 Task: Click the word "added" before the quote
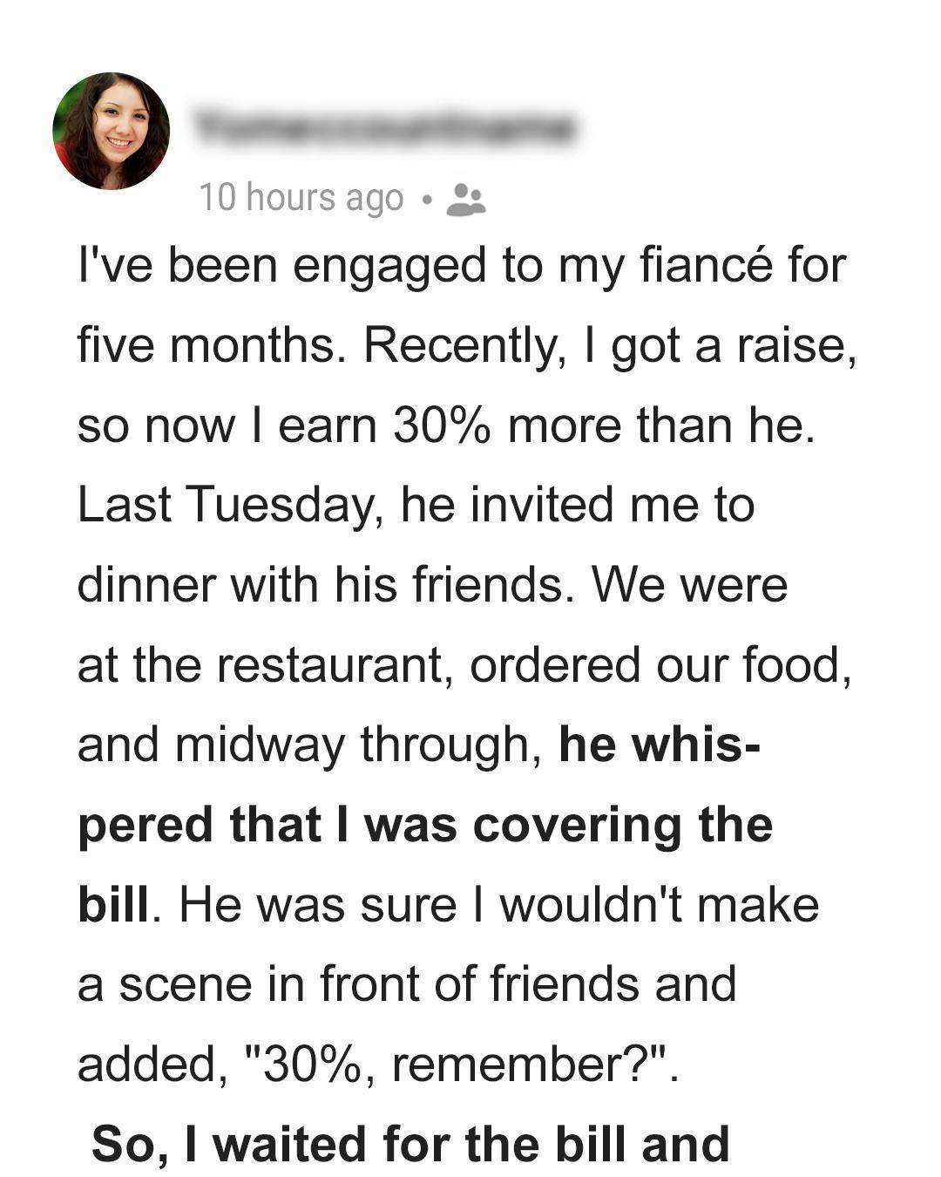(x=146, y=1065)
